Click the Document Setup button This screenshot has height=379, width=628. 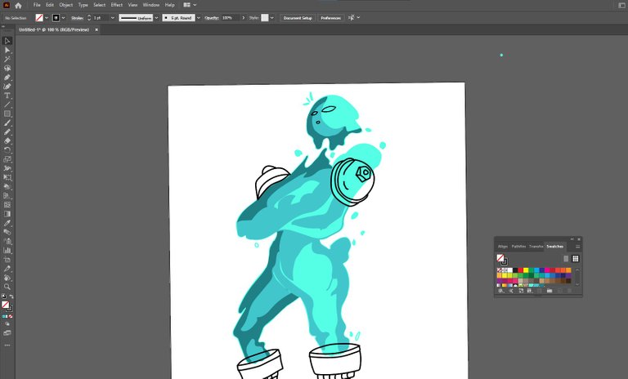pos(298,18)
